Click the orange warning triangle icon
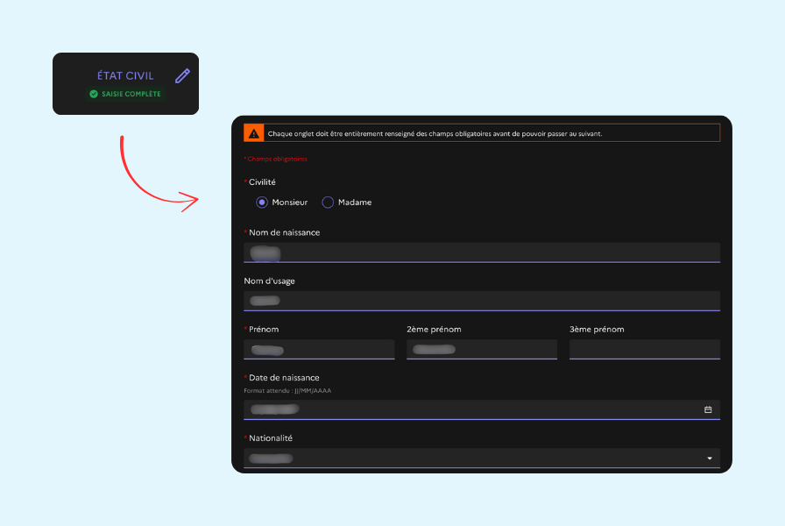 click(253, 133)
